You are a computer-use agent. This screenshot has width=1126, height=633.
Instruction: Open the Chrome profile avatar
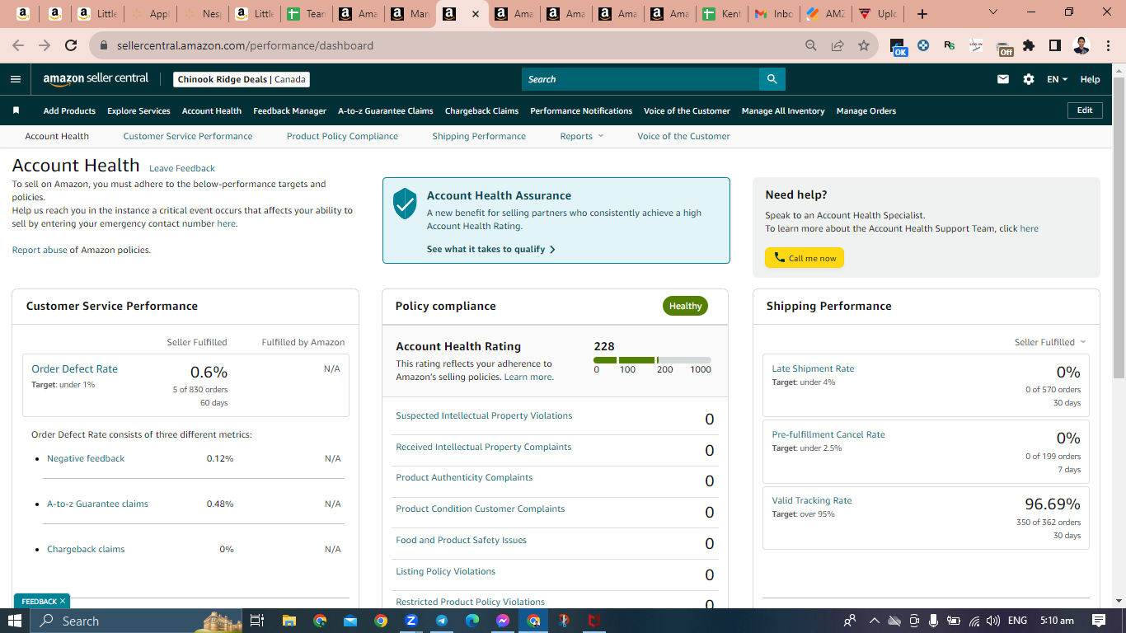1081,45
